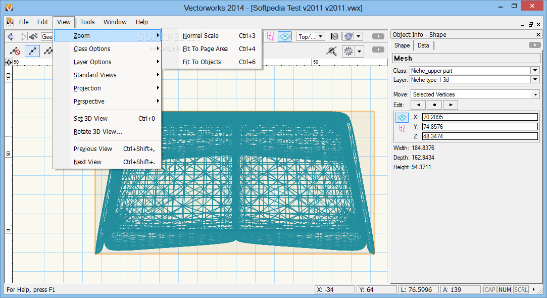Image resolution: width=547 pixels, height=298 pixels.
Task: Open Move dropdown Selected Vertices
Action: (535, 94)
